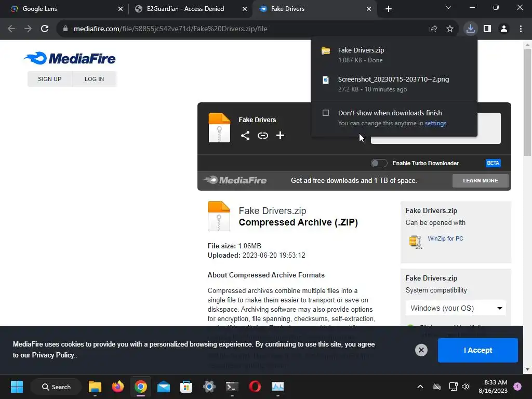Open the tab search chevron
This screenshot has width=532, height=399.
point(448,7)
